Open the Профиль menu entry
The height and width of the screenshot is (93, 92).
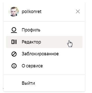(44, 30)
